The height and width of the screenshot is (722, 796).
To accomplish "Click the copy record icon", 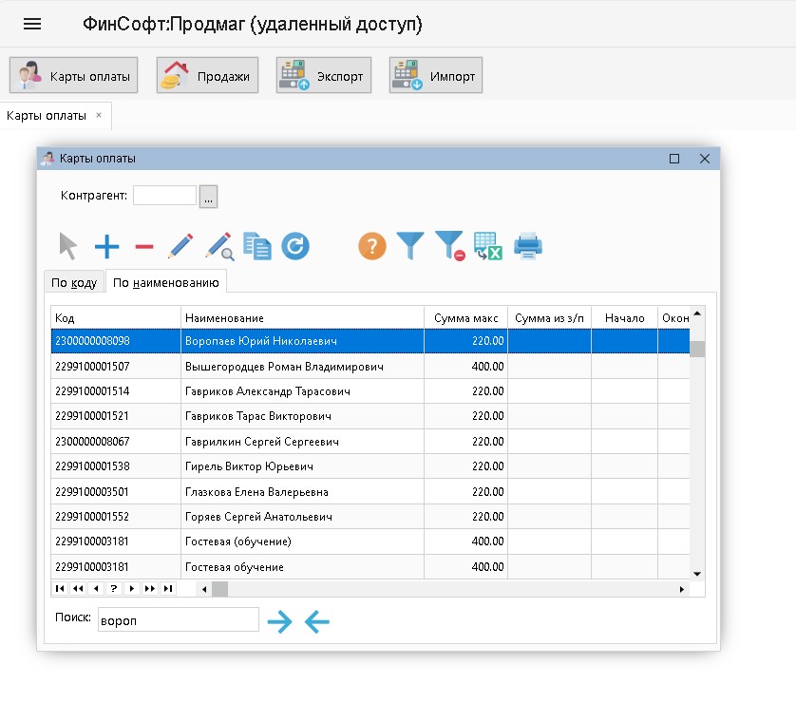I will (256, 247).
